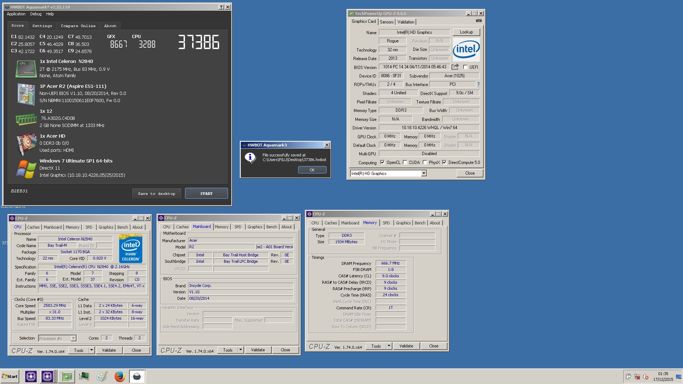Toggle the CUDA checkbox
Screen dimensions: 683x384
point(405,162)
